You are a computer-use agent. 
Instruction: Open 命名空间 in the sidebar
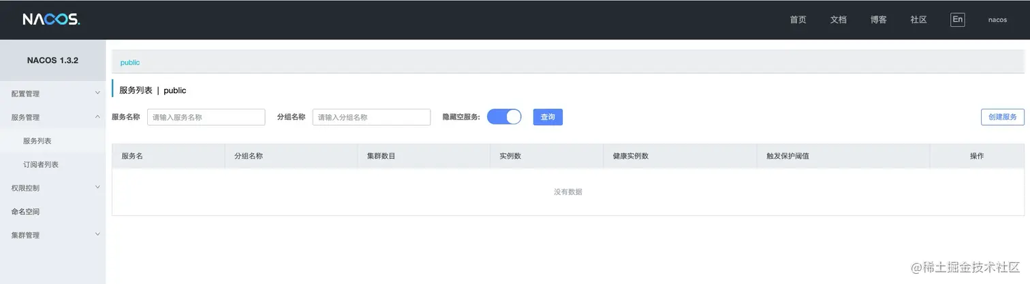point(52,211)
